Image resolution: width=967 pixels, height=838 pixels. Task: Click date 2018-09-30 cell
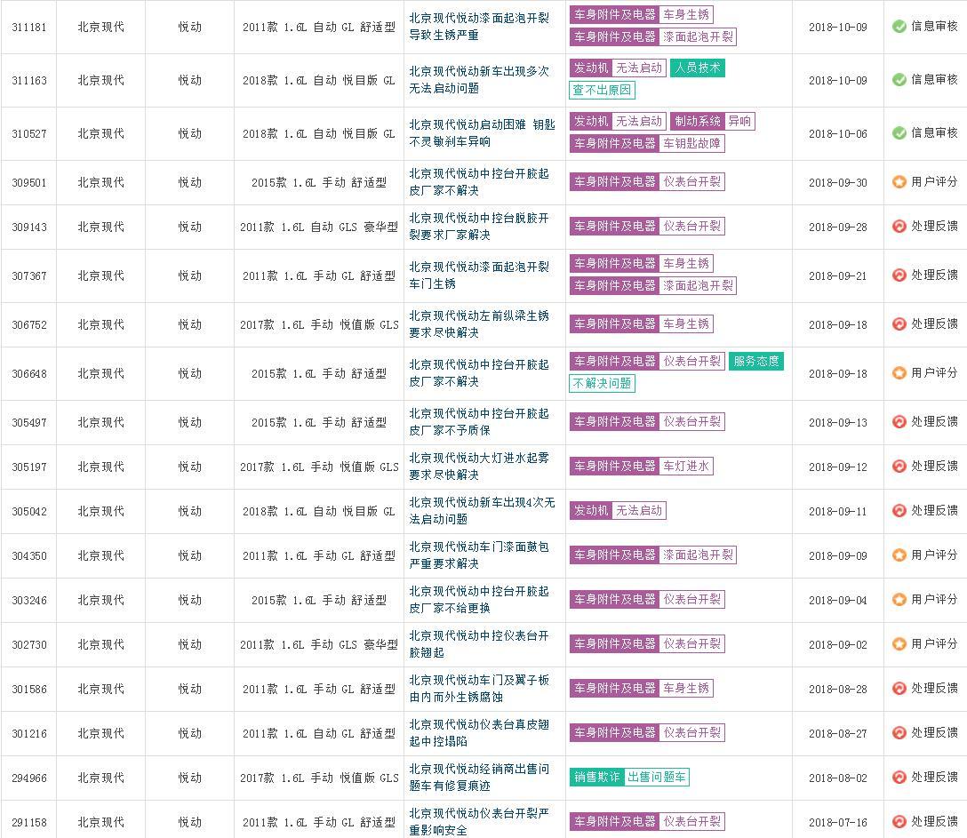[837, 182]
